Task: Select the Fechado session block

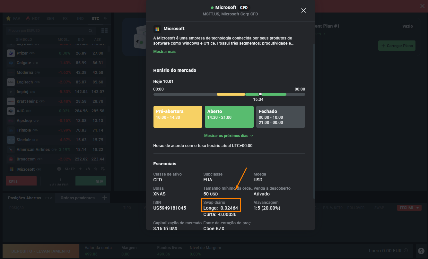Action: [x=281, y=117]
